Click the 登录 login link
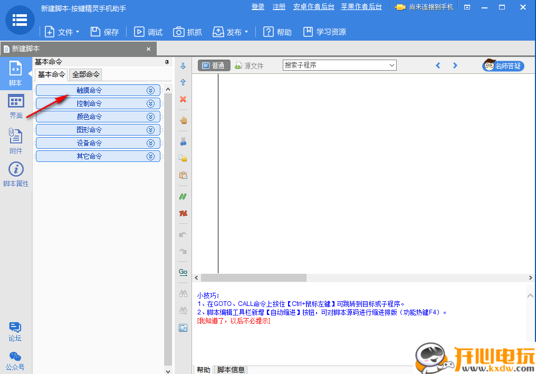 pyautogui.click(x=257, y=7)
